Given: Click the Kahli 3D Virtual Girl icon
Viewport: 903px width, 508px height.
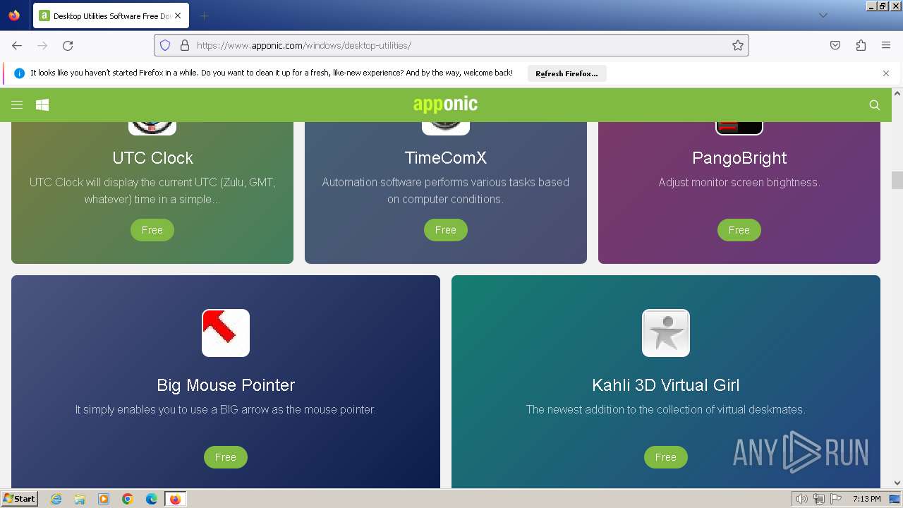Looking at the screenshot, I should [x=666, y=333].
